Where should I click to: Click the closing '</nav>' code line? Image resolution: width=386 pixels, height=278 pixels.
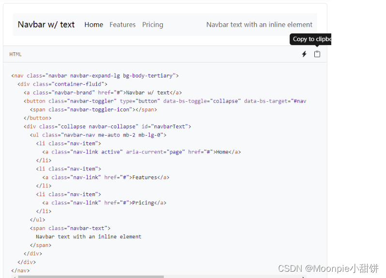click(x=20, y=270)
